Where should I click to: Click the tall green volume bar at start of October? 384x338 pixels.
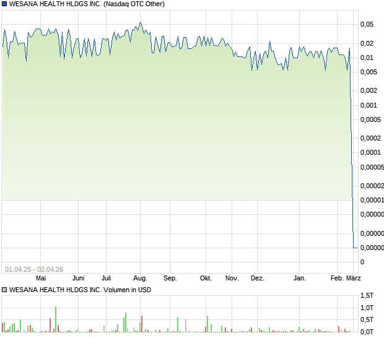[207, 324]
